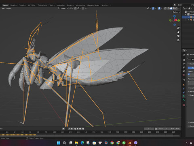Open the World properties tab
This screenshot has width=194, height=146.
(183, 75)
